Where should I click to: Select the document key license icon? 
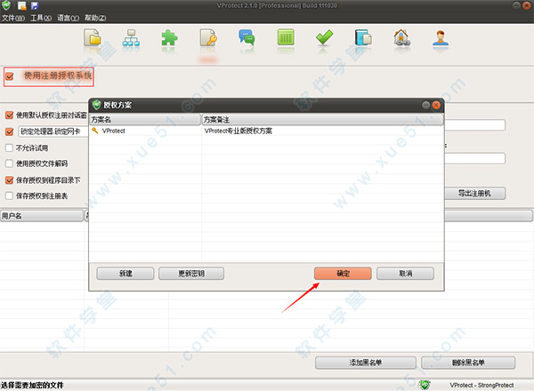(208, 38)
